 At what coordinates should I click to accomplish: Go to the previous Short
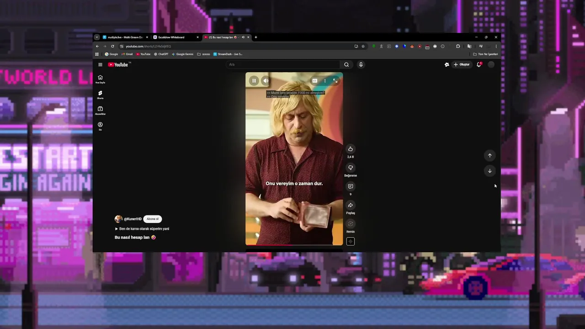pyautogui.click(x=489, y=156)
